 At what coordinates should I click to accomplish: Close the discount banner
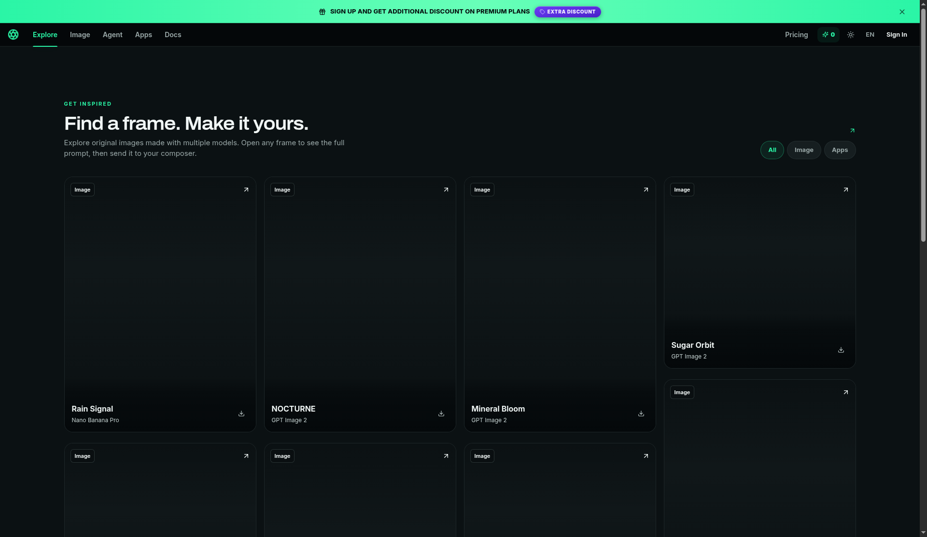(902, 12)
